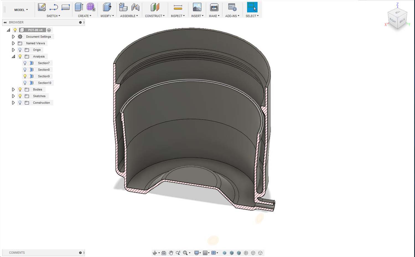Viewport: 415px width, 257px height.
Task: Expand the Comments panel with plus button
Action: click(80, 253)
